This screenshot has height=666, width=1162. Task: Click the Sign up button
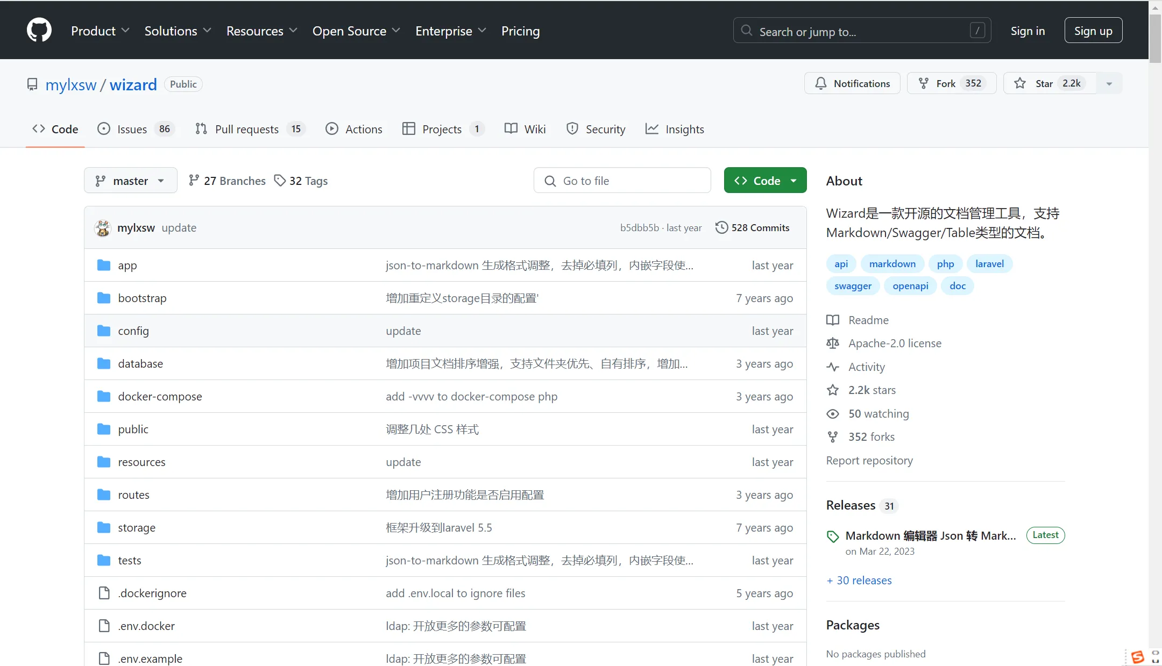[1093, 31]
